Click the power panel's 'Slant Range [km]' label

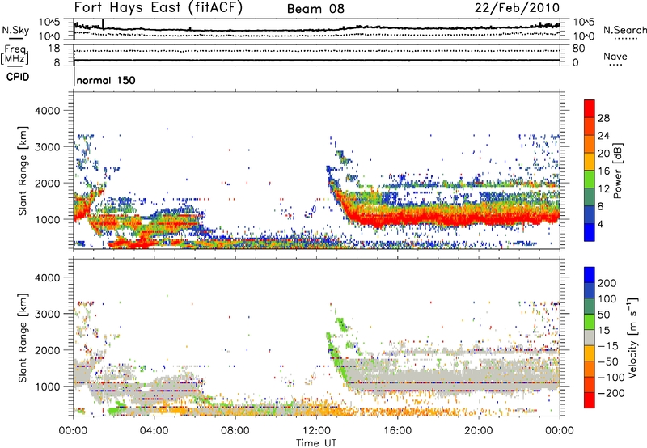click(x=23, y=171)
